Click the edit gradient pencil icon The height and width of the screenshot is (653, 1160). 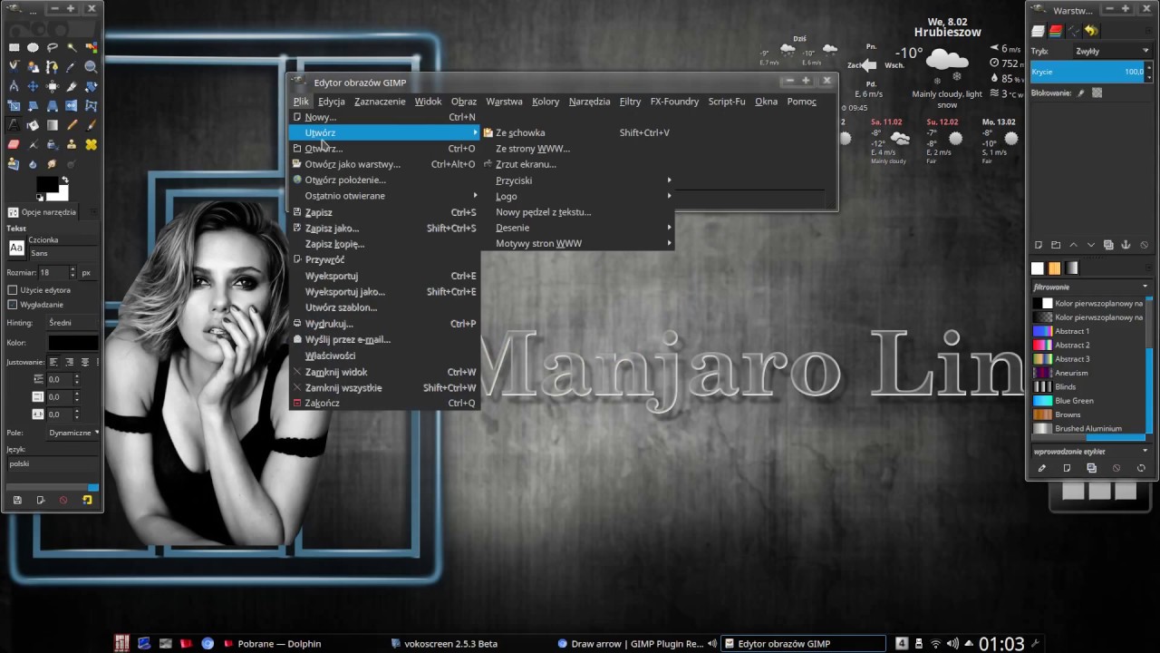1041,468
